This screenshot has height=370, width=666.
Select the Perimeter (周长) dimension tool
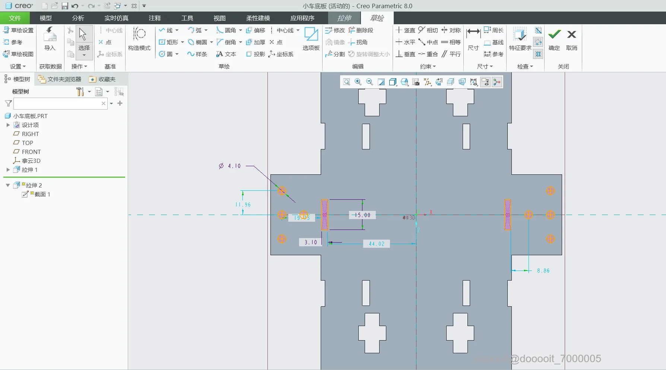click(x=494, y=30)
